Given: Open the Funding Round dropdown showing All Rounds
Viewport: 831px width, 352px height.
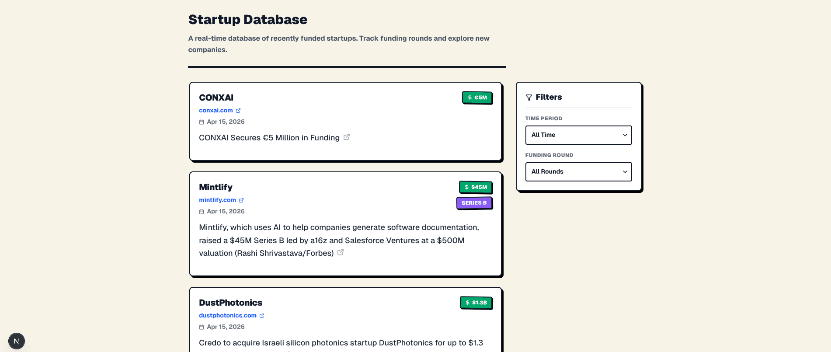Looking at the screenshot, I should [x=579, y=172].
